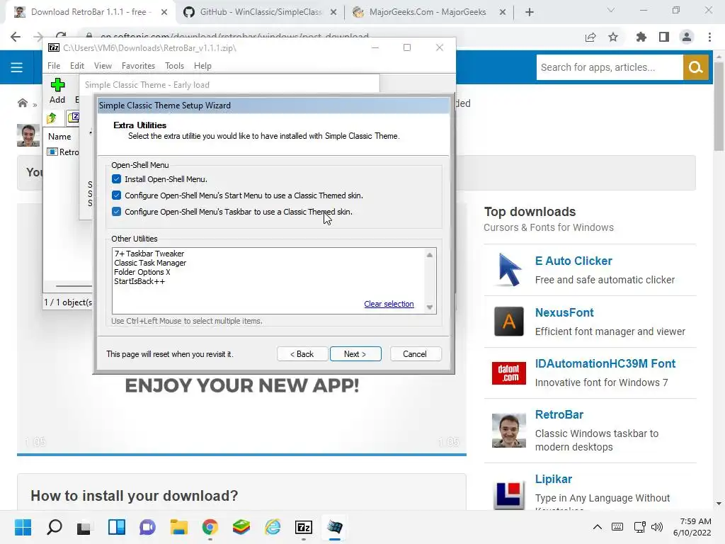Open taskbar Search icon
The height and width of the screenshot is (544, 725).
pyautogui.click(x=55, y=527)
